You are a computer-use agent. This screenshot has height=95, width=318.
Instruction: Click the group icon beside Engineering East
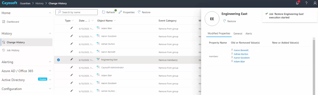tap(98, 59)
